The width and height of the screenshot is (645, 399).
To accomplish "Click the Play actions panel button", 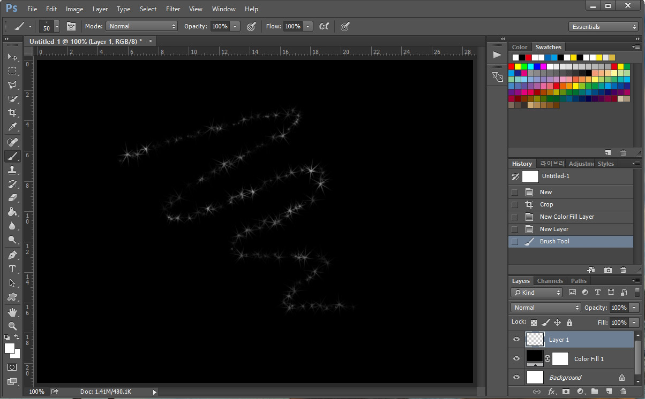I will (497, 55).
